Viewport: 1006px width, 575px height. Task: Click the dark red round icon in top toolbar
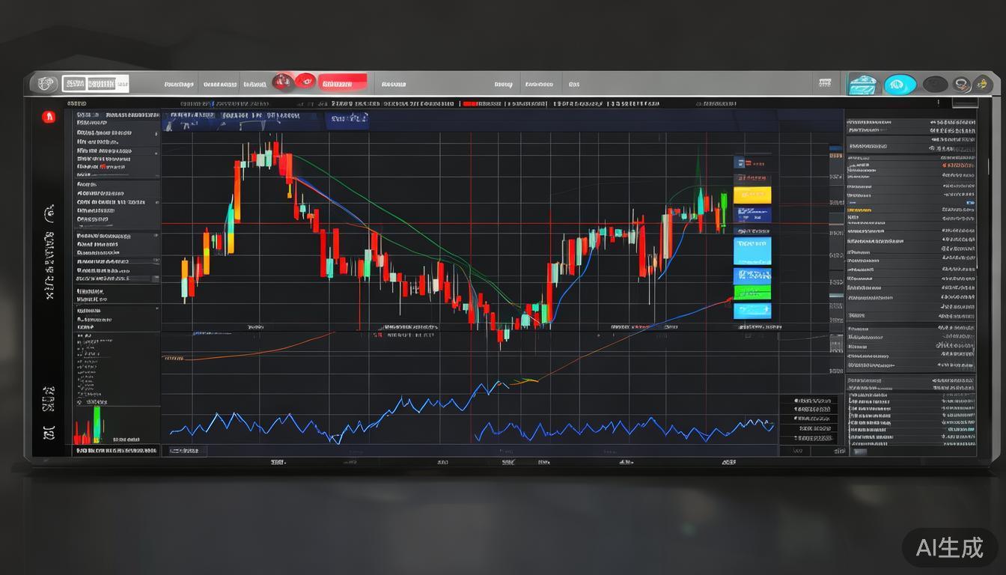coord(283,82)
